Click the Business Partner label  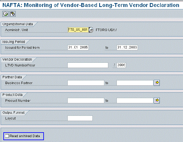19,83
